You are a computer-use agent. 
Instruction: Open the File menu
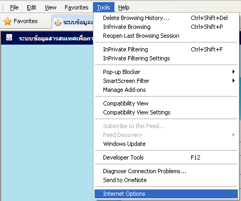[x=14, y=7]
